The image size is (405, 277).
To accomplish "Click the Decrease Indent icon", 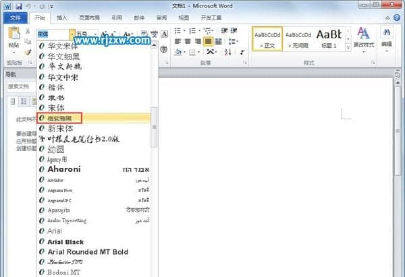I will point(224,31).
